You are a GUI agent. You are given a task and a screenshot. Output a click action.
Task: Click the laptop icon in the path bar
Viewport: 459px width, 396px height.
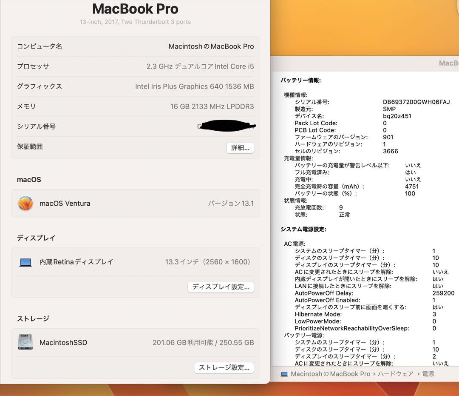coord(284,374)
